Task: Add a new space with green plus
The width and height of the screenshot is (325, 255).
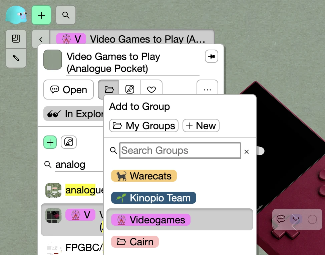Action: click(50, 142)
